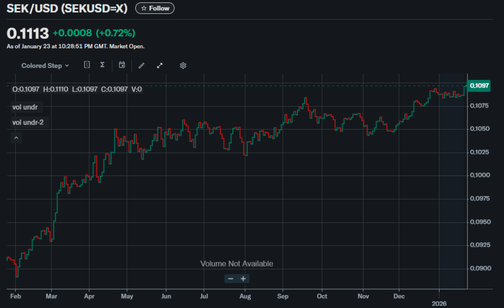This screenshot has width=504, height=308.
Task: Click the 2026 year marker on axis
Action: (x=439, y=304)
